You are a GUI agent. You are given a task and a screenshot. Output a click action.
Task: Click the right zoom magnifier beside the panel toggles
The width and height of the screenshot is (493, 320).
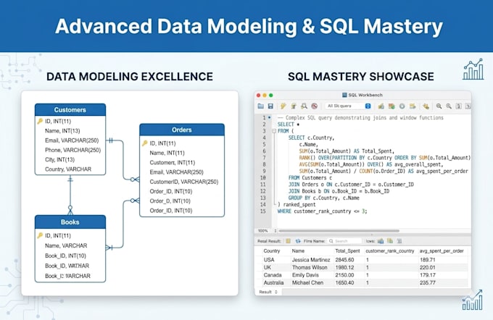click(x=449, y=106)
